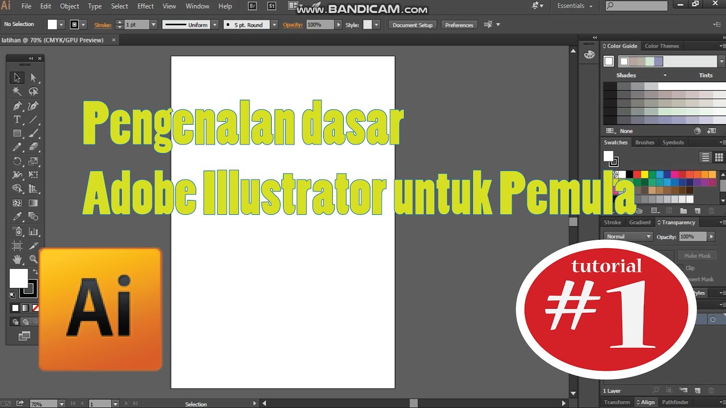Screen dimensions: 726x408
Task: Set paint mode to solid Color
Action: point(15,308)
